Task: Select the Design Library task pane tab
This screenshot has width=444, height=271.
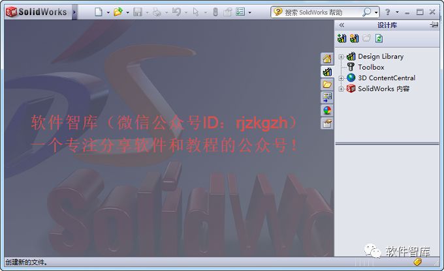Action: [327, 72]
